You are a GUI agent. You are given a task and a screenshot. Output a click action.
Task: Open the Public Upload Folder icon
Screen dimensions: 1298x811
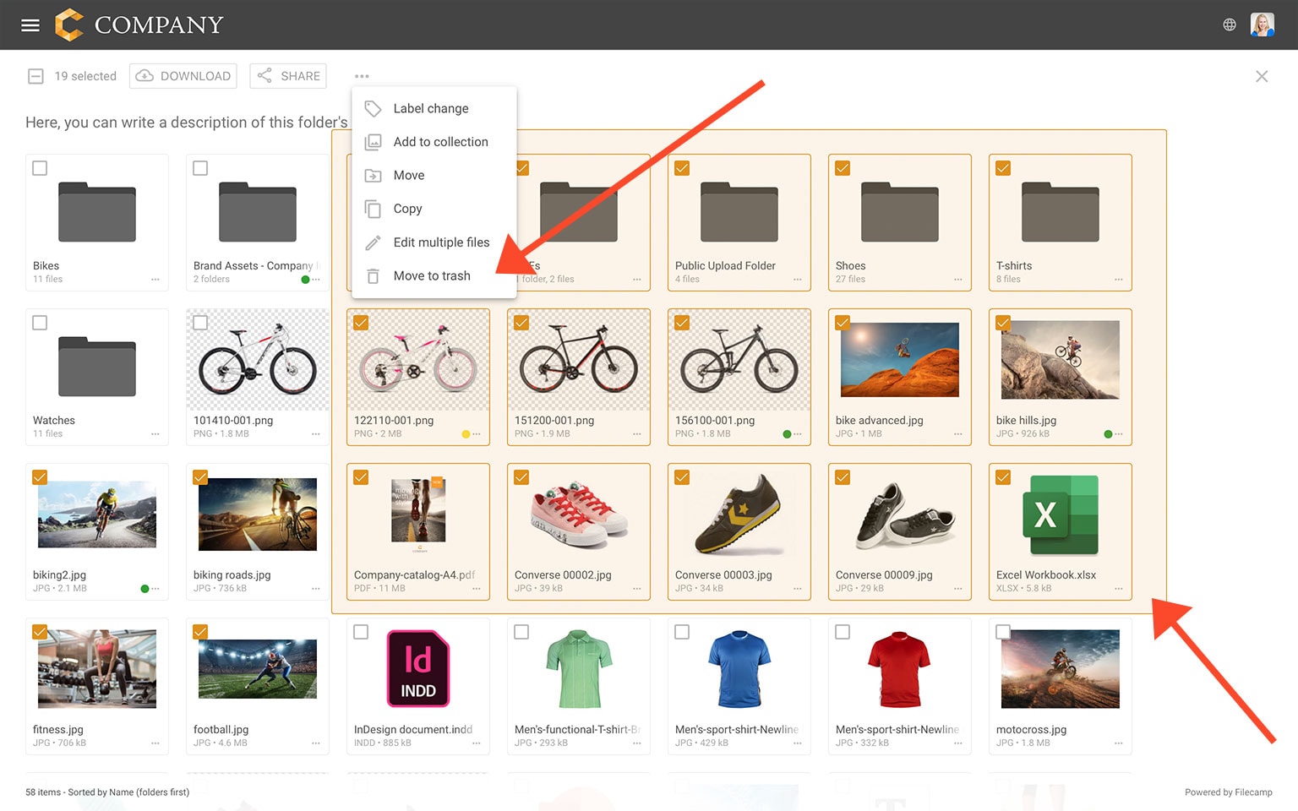coord(739,212)
